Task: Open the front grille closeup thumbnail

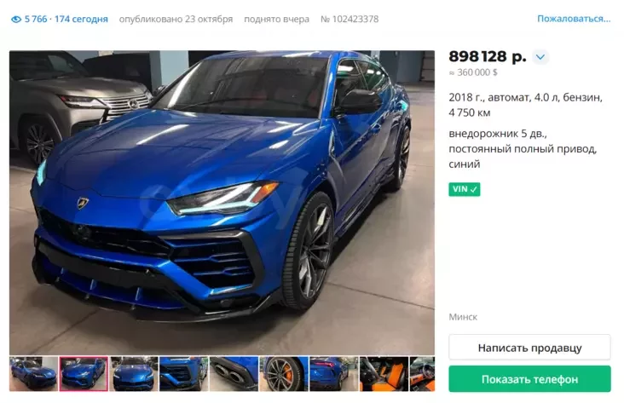Action: click(x=183, y=374)
